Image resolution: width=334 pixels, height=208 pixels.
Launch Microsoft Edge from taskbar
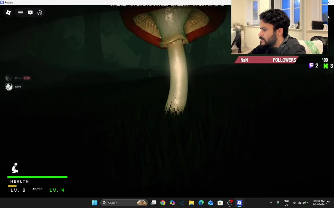tap(201, 203)
